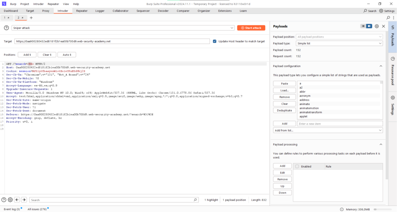Focus the Enter a new item field
Screen dimensions: 397x212
point(340,123)
